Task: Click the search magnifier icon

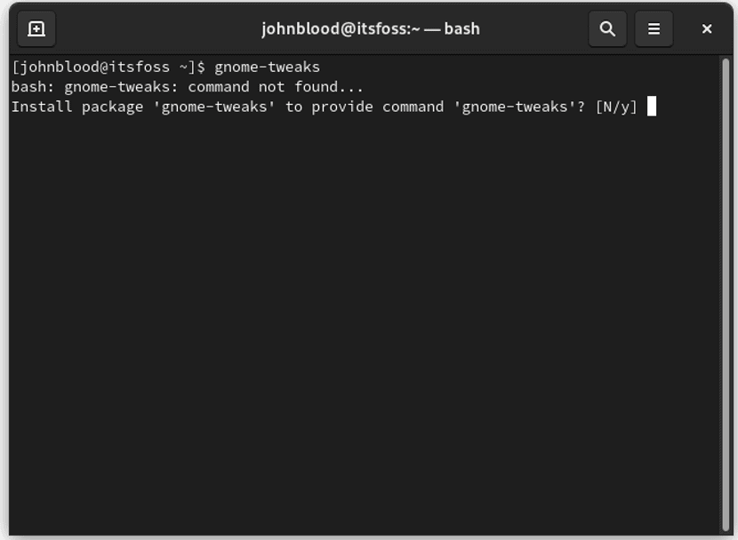Action: coord(607,28)
